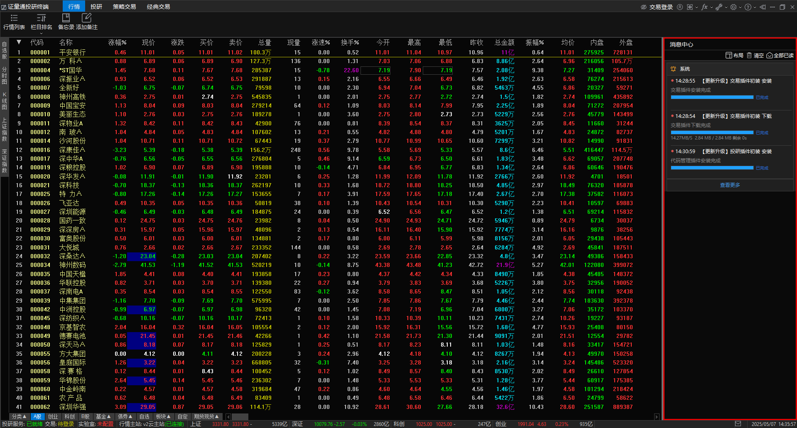Click progress bar of 交易插件下载完成 message
Screen dimensions: 797x428
click(x=712, y=132)
